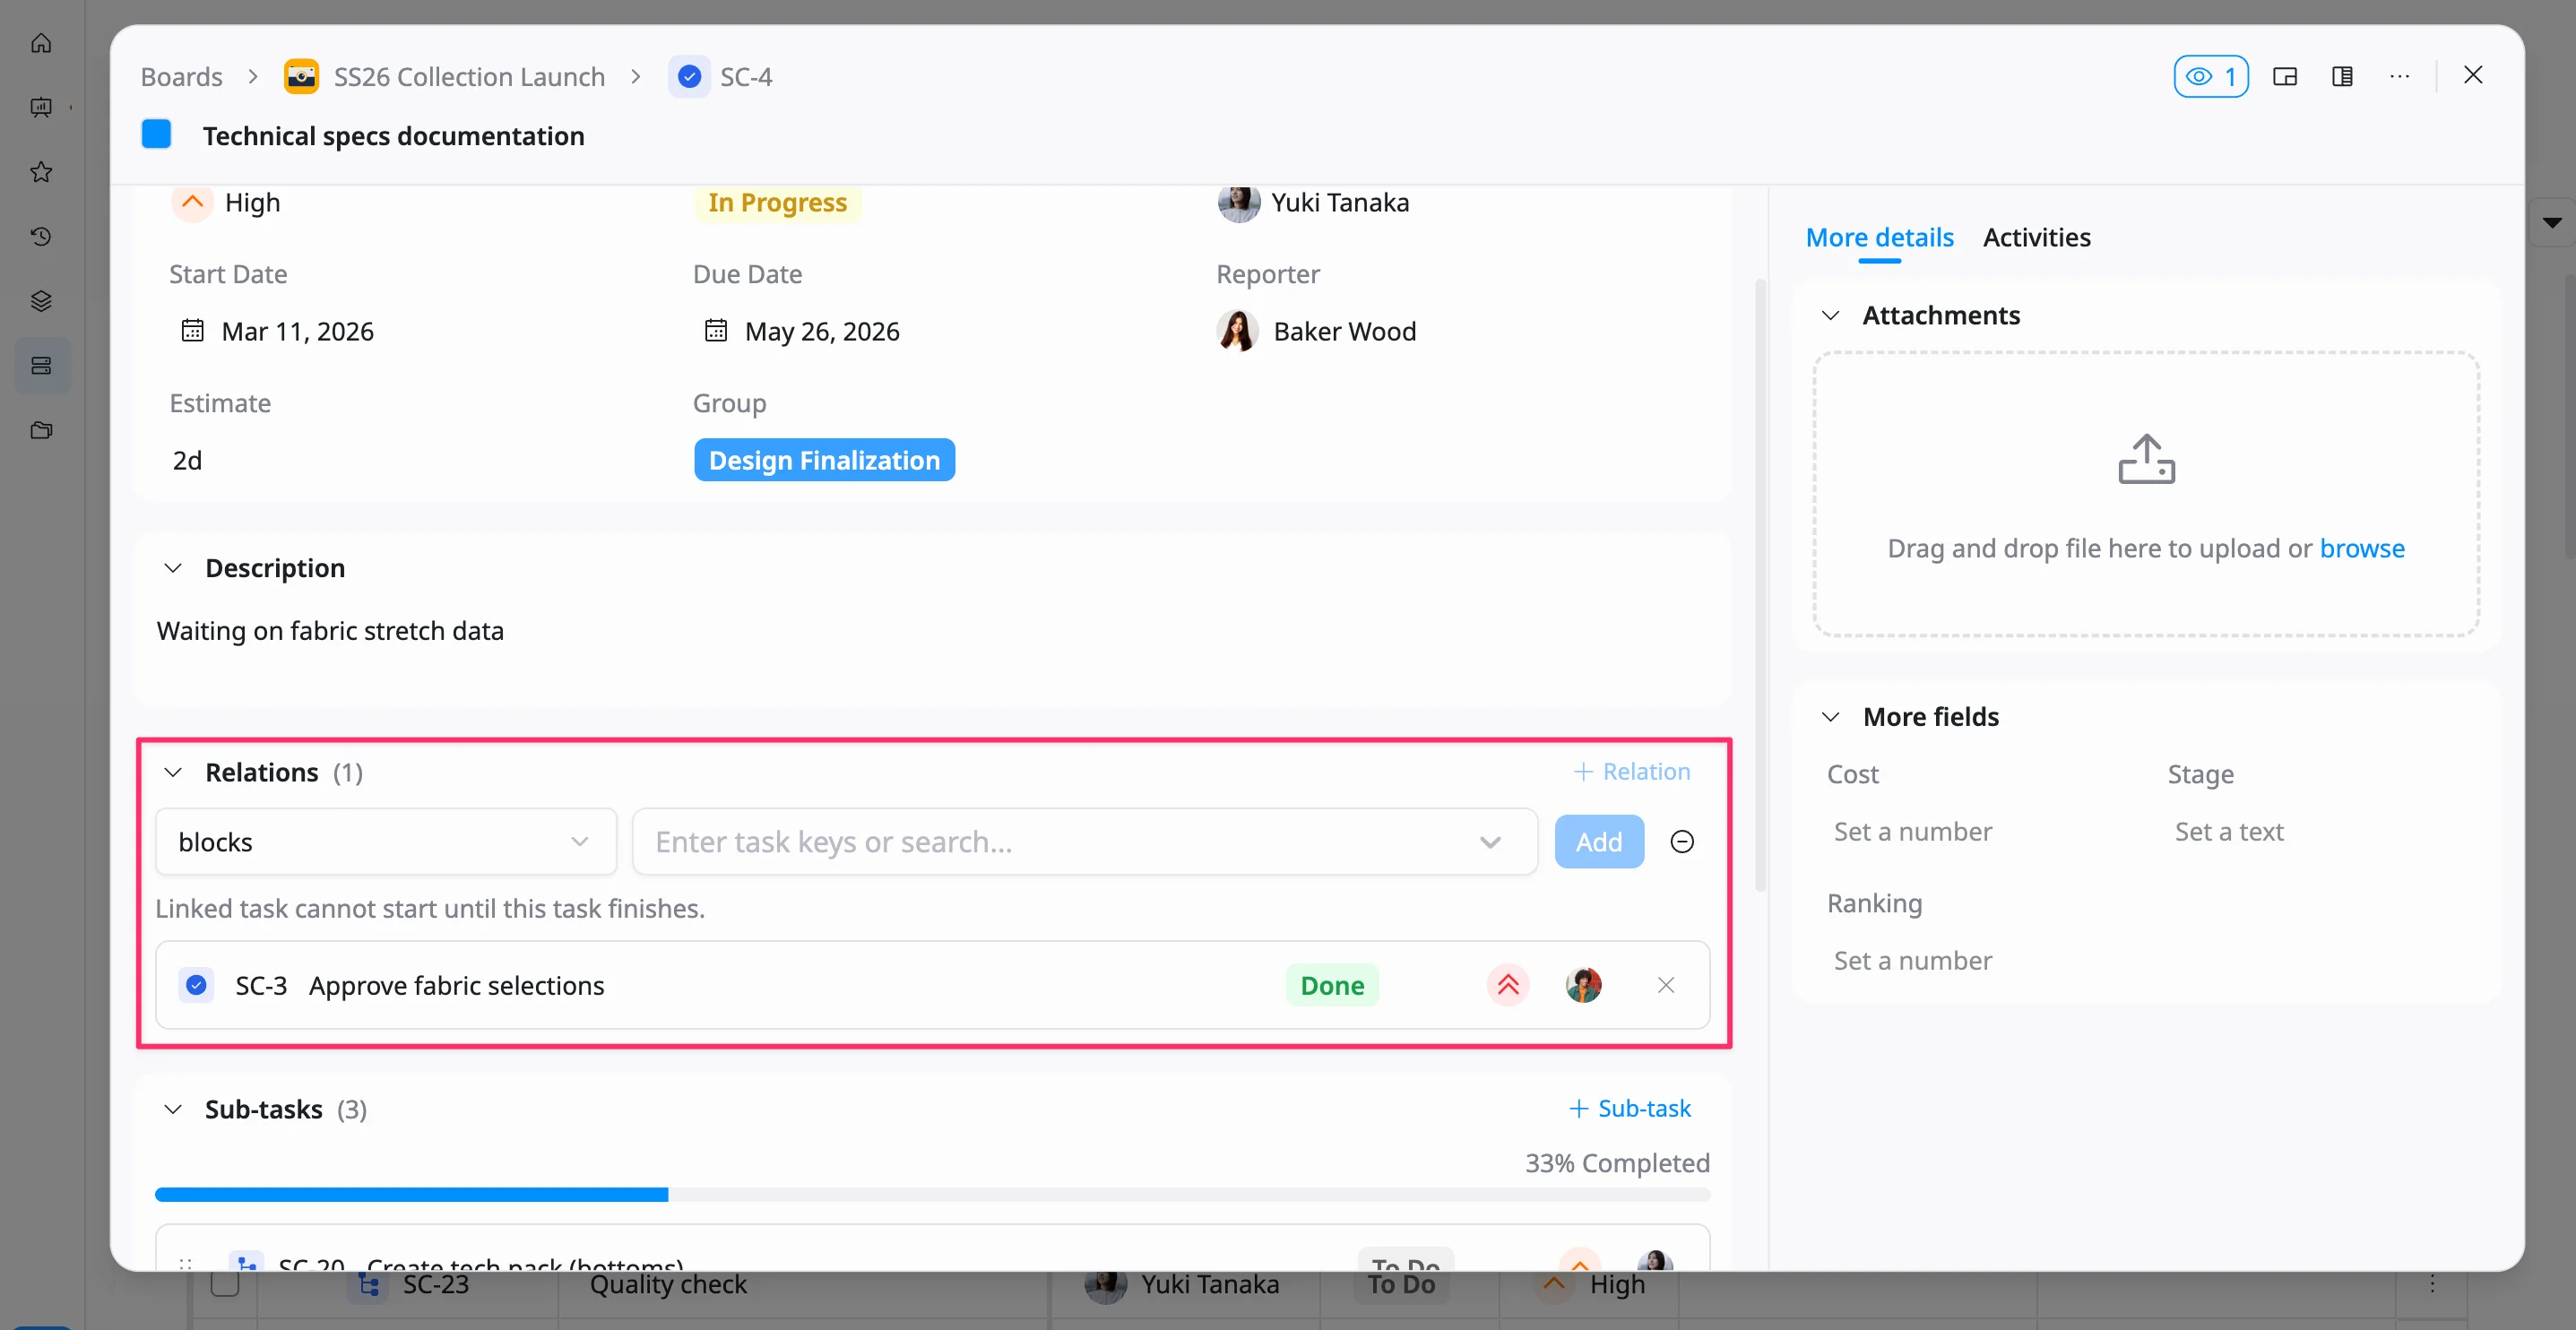Open SS26 Collection Launch breadcrumb
Screen dimensions: 2576x1330
469,77
